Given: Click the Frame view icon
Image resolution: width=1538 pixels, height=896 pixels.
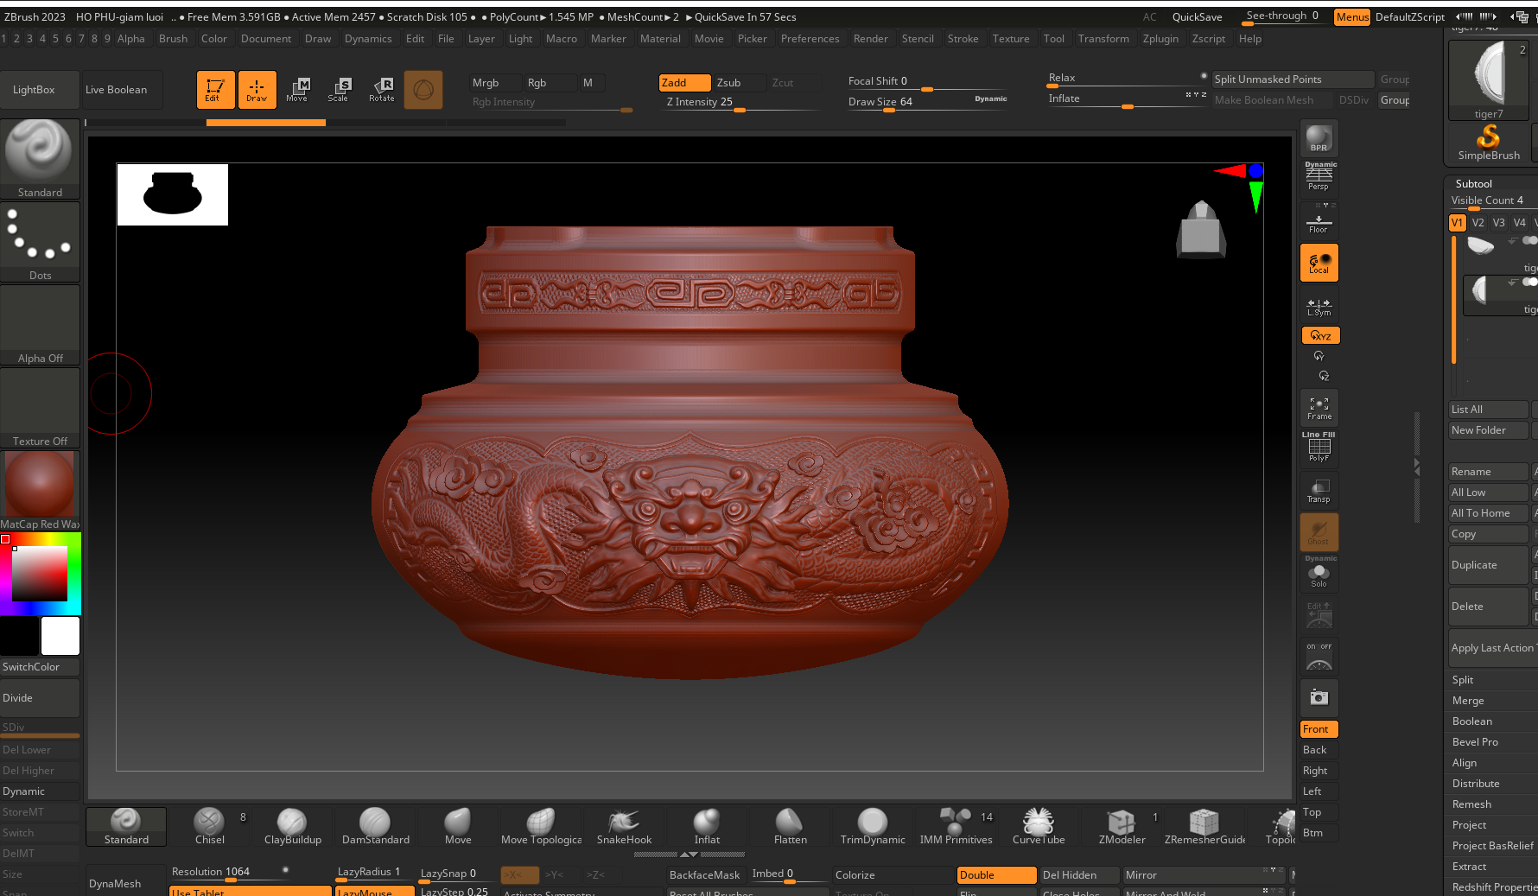Looking at the screenshot, I should [x=1319, y=407].
